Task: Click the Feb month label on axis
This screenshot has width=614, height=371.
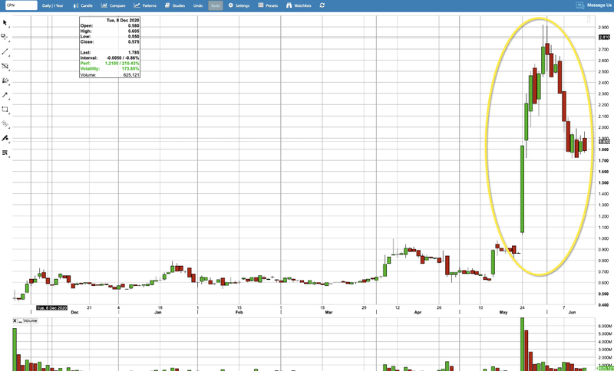Action: tap(239, 313)
